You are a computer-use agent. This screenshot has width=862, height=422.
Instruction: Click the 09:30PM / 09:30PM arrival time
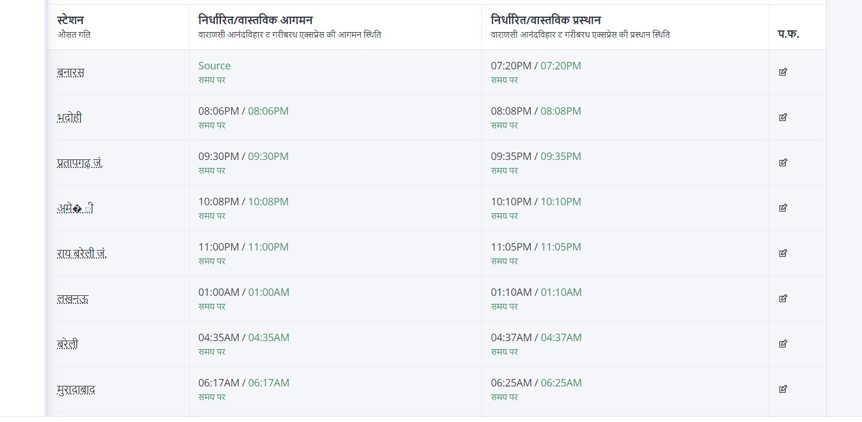coord(243,157)
